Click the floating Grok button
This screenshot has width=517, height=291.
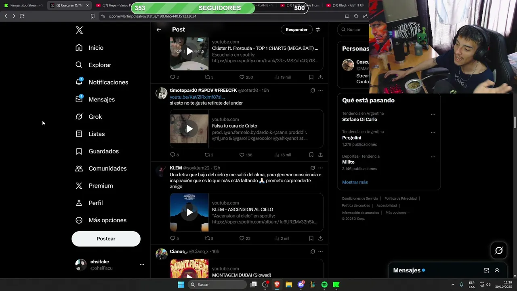pyautogui.click(x=499, y=251)
